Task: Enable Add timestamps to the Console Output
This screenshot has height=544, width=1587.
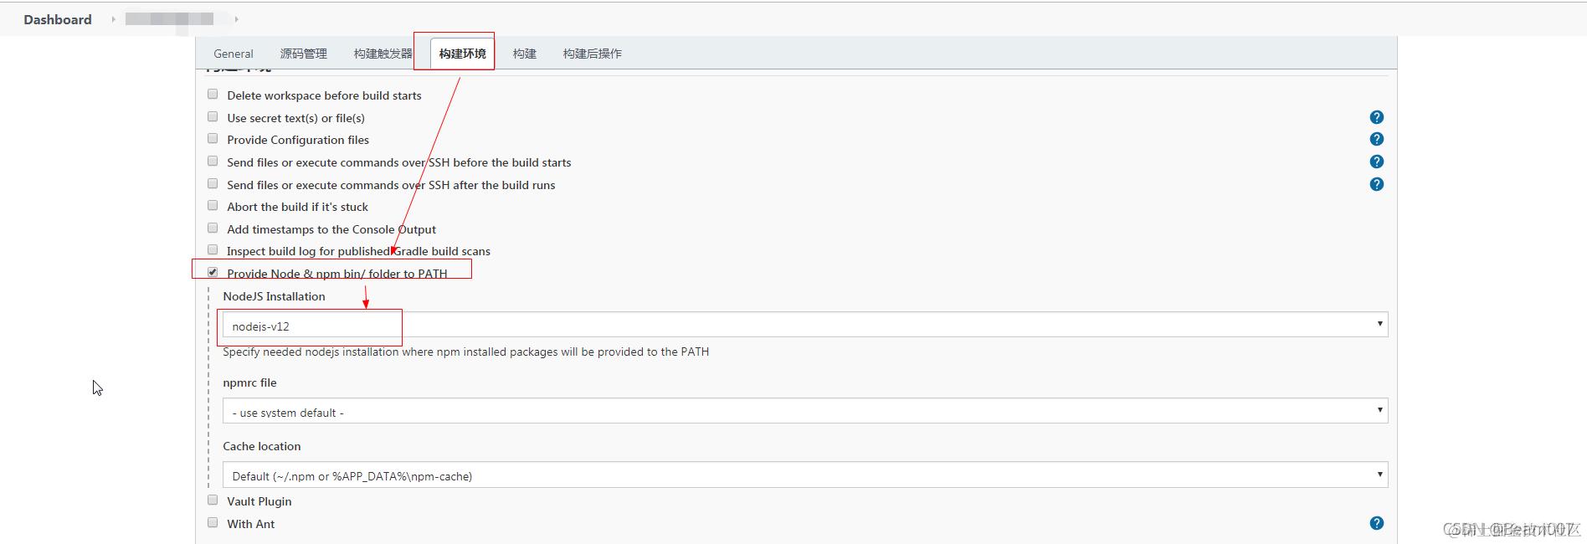Action: pos(213,228)
